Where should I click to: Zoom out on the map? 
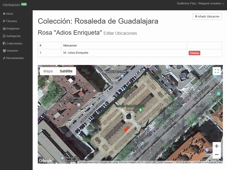coord(216,155)
